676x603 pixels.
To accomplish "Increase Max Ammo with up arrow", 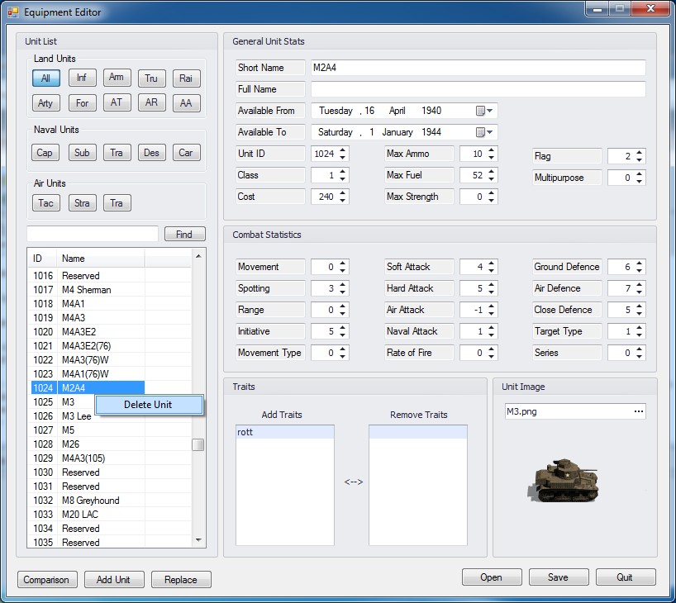I will tap(492, 150).
